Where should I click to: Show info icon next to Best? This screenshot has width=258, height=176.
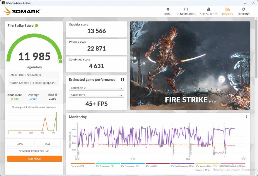tap(56, 95)
